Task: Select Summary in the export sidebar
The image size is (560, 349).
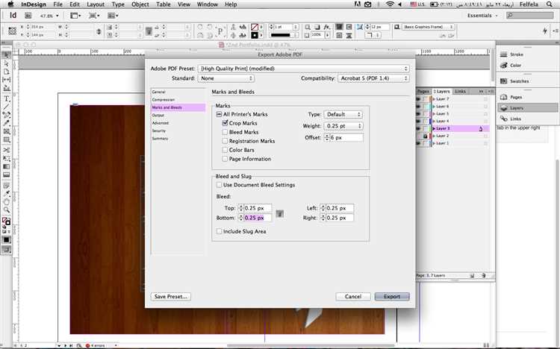Action: (x=160, y=139)
